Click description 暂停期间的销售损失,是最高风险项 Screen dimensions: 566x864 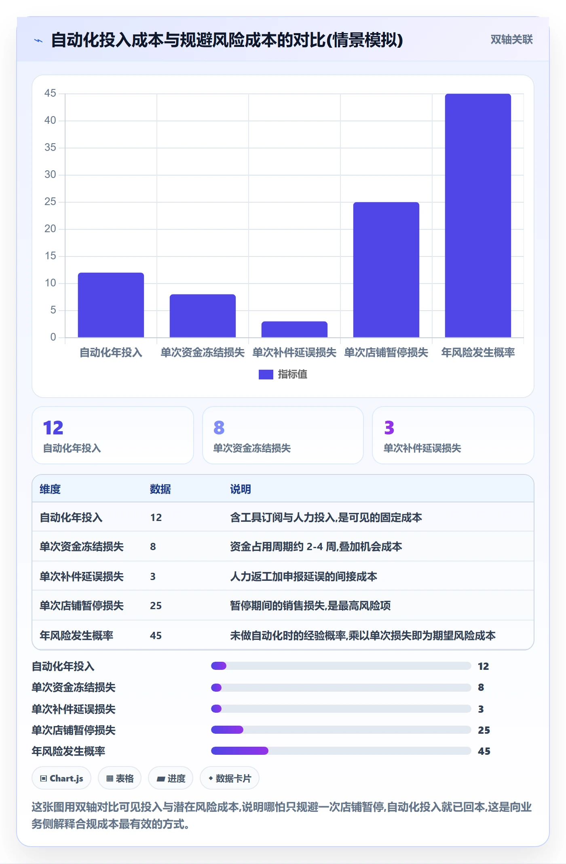click(310, 606)
